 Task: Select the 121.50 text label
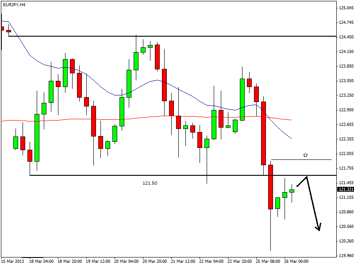click(x=149, y=183)
